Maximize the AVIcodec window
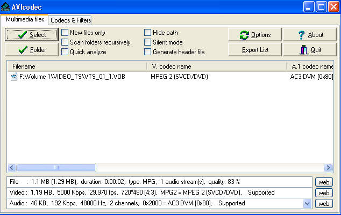 click(321, 7)
